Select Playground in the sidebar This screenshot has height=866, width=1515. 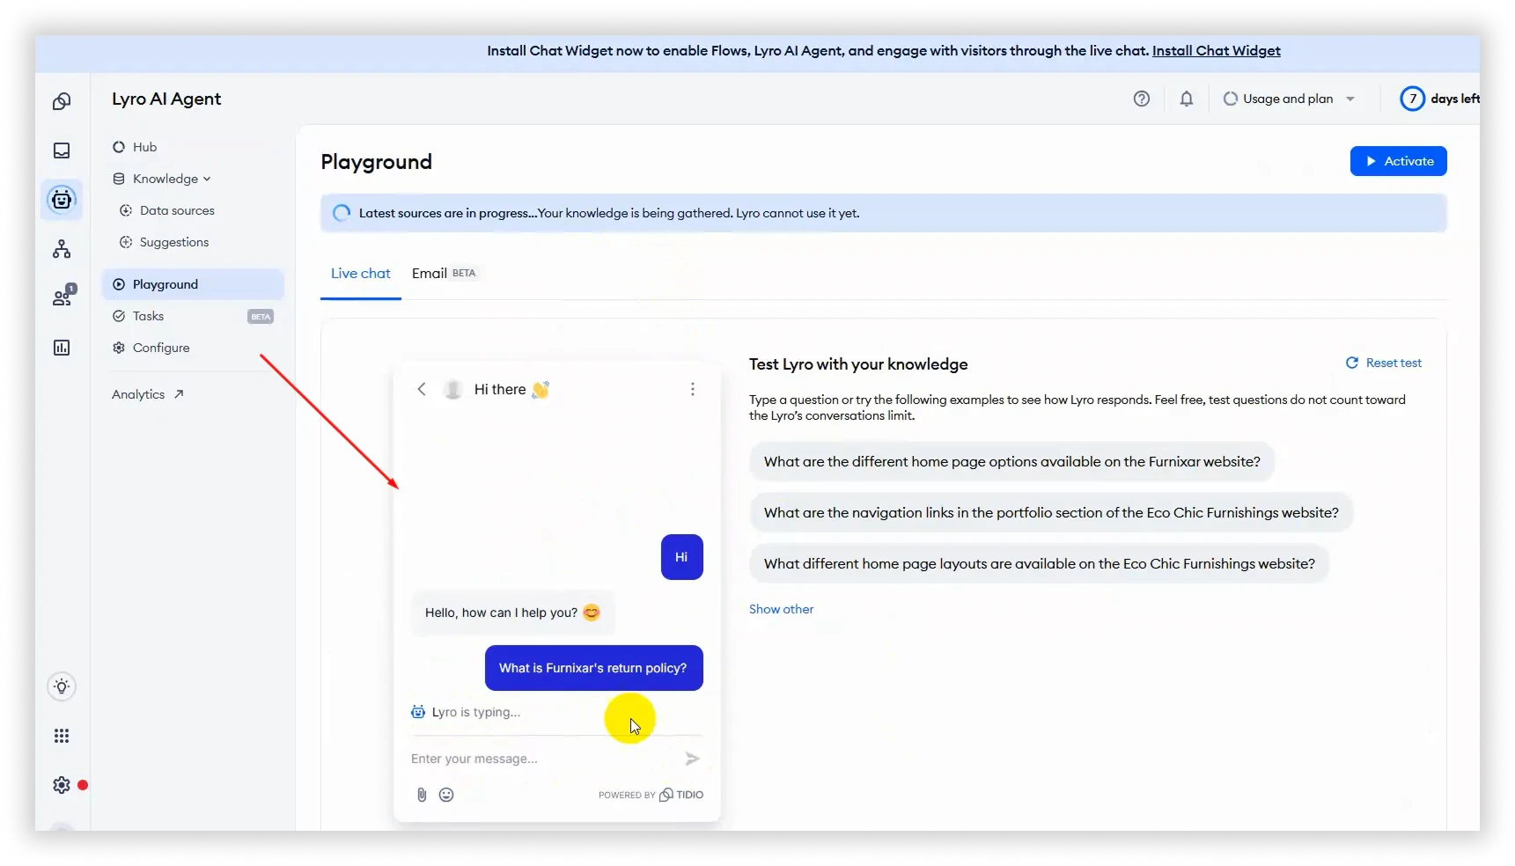(193, 284)
